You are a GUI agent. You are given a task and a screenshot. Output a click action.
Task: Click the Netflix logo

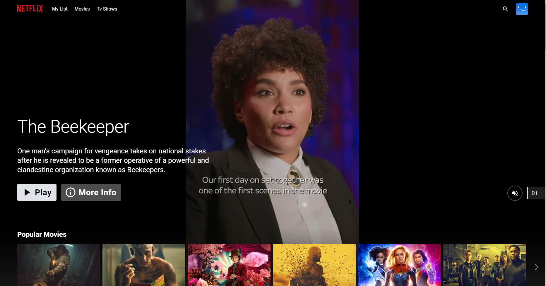pyautogui.click(x=30, y=9)
